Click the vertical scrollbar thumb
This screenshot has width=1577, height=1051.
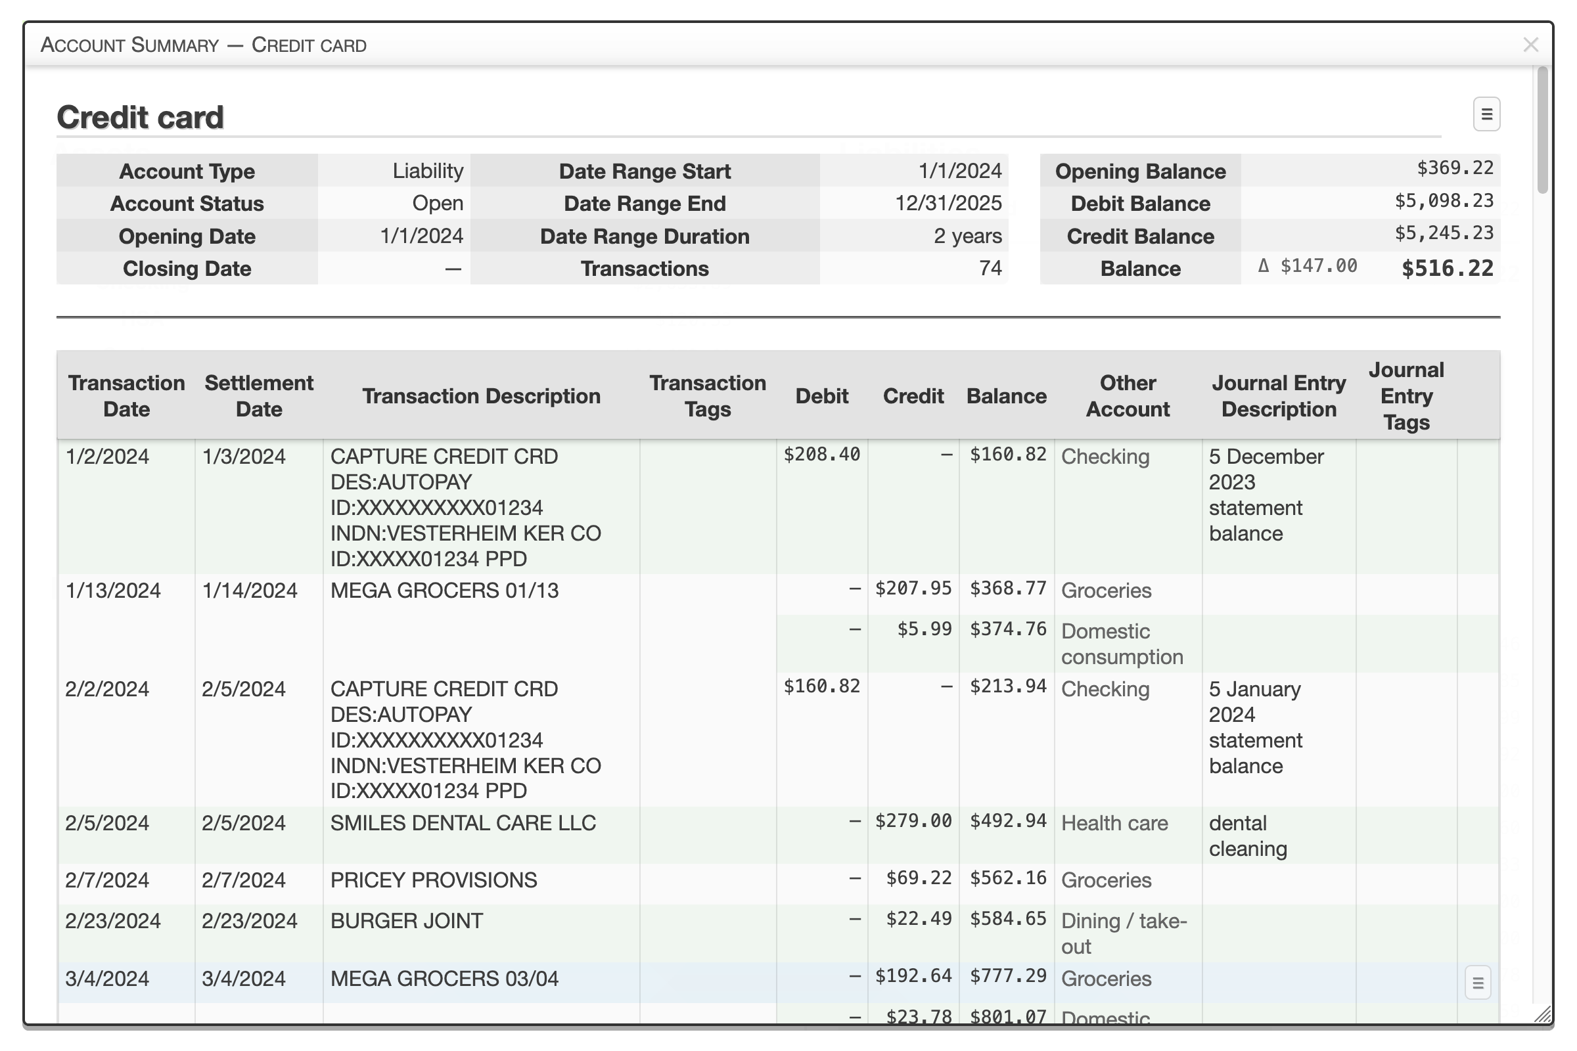point(1542,131)
